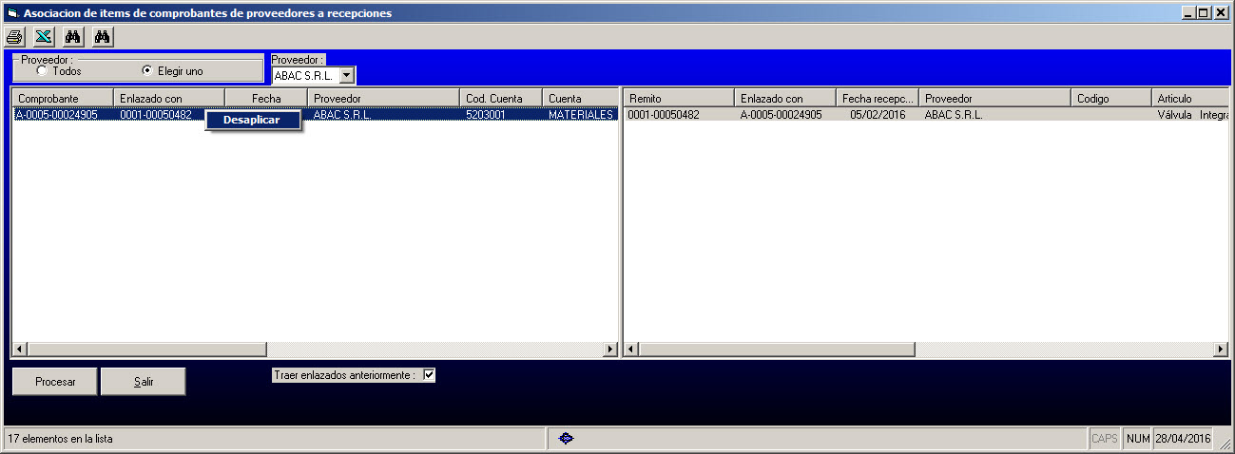Screen dimensions: 1235x454
Task: Click left arrow of Remito list scrollbar
Action: (631, 350)
